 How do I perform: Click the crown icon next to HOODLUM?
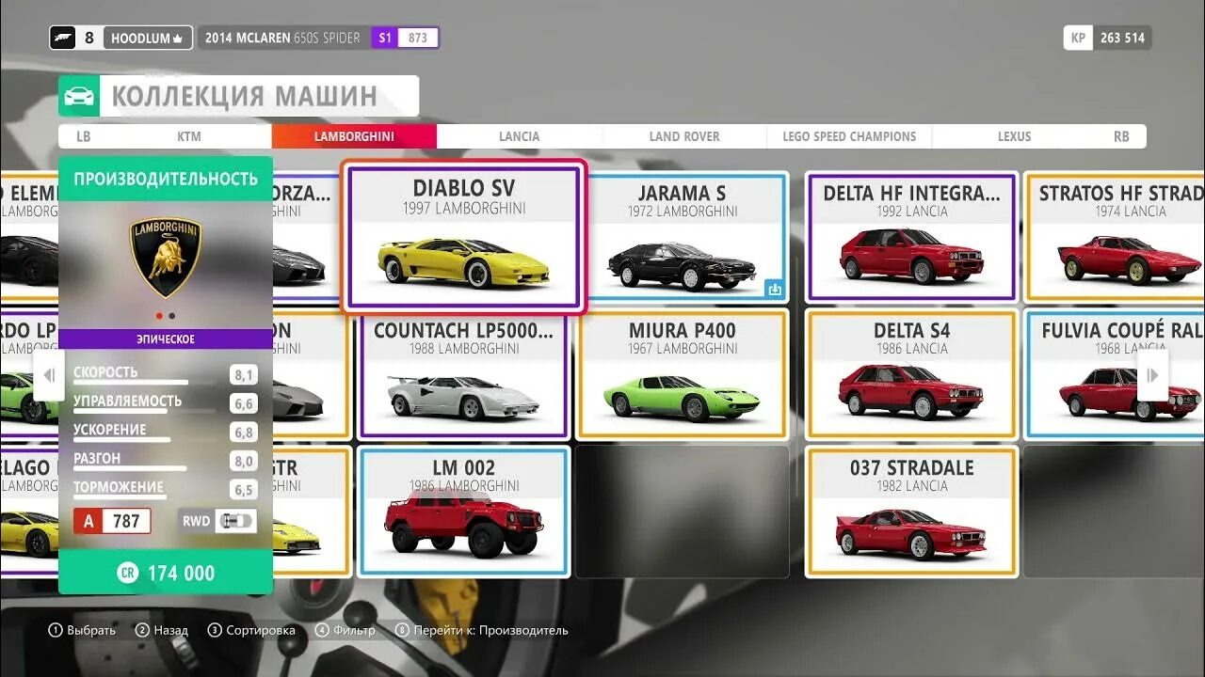pyautogui.click(x=177, y=39)
